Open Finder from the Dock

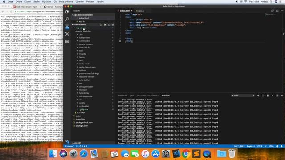[x=53, y=154]
